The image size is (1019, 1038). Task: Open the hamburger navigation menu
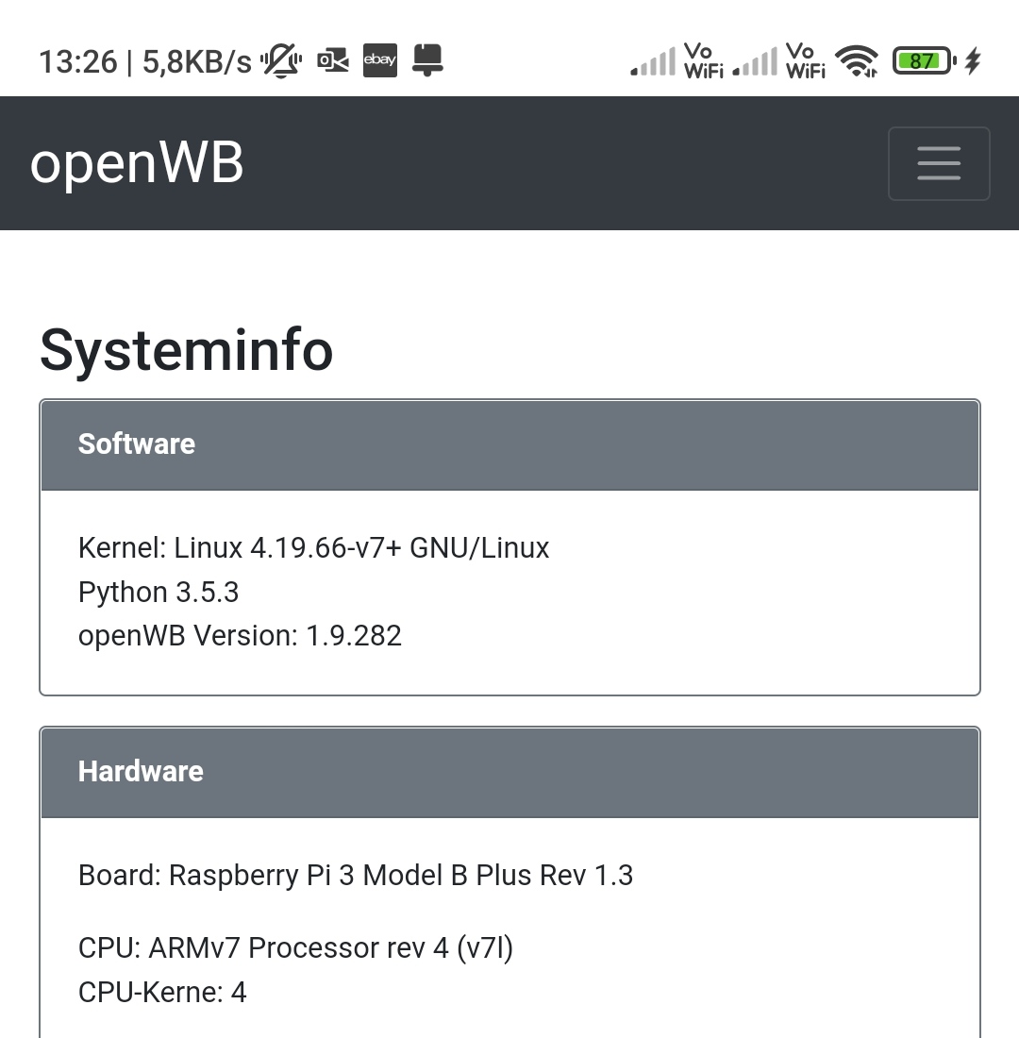(938, 163)
